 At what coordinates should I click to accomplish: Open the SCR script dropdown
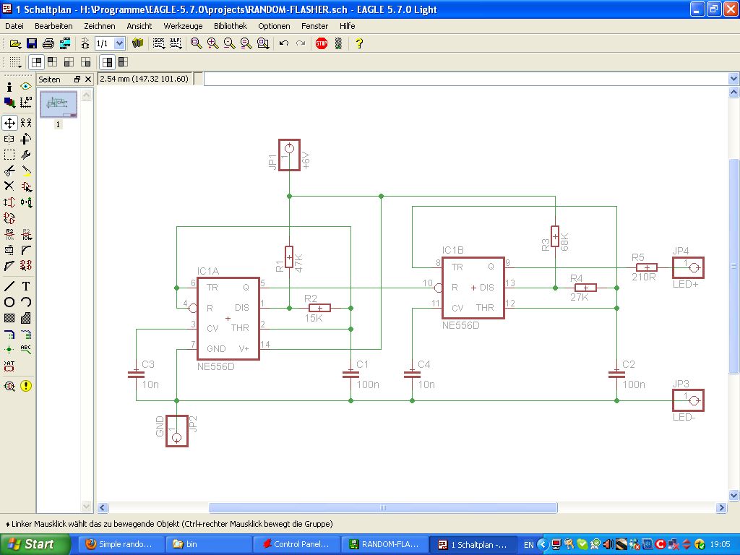coord(159,43)
